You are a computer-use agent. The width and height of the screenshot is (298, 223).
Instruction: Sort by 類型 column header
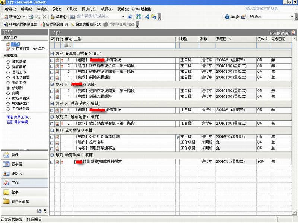click(x=189, y=39)
